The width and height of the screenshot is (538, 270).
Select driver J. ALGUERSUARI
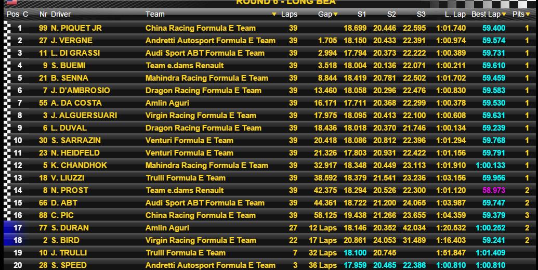pyautogui.click(x=84, y=115)
